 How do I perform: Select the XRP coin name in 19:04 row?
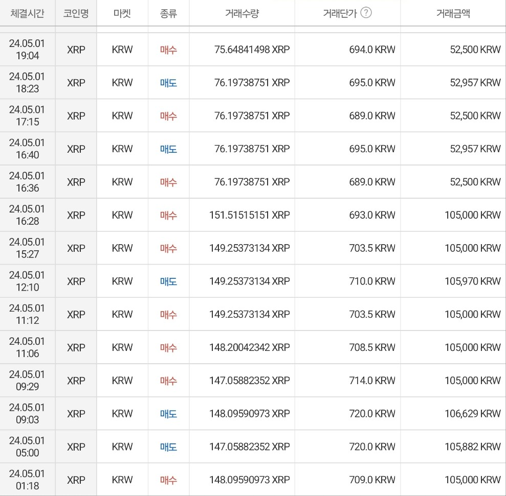pyautogui.click(x=76, y=50)
